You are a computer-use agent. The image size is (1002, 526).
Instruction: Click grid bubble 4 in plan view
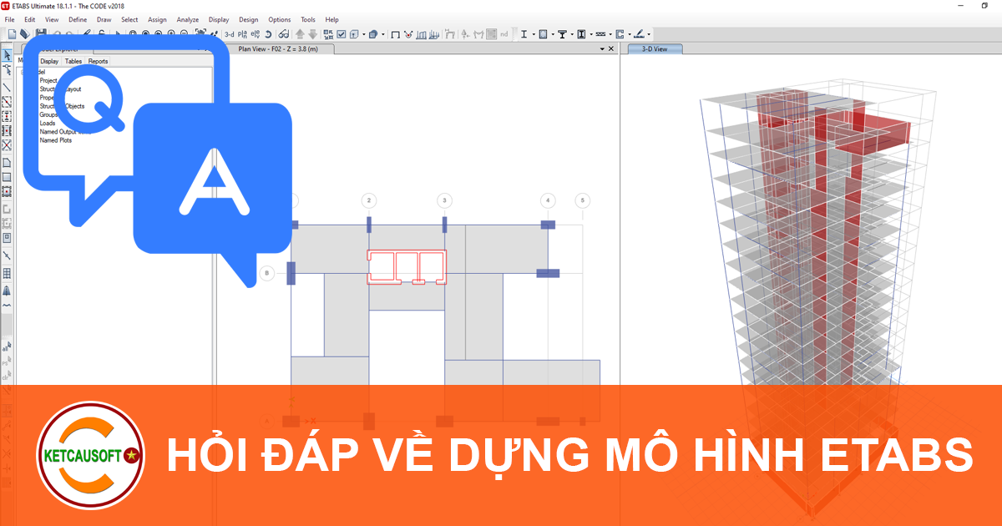click(548, 200)
